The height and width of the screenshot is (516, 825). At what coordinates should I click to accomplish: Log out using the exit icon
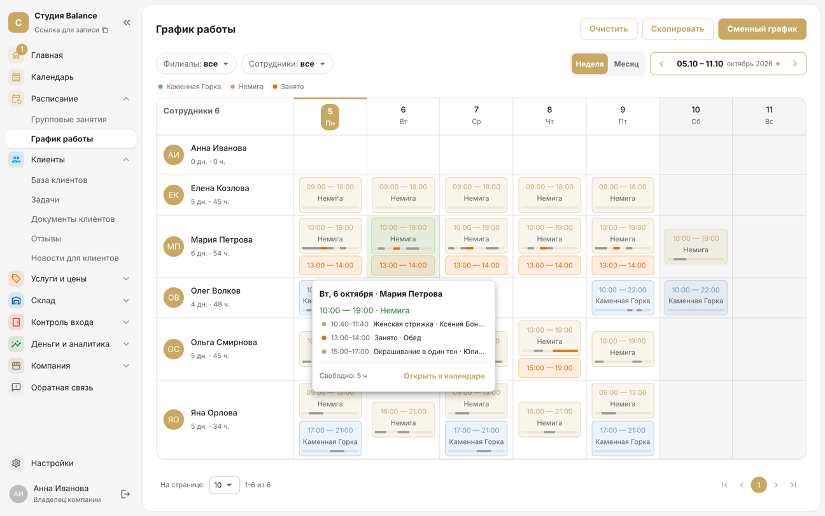pos(125,494)
